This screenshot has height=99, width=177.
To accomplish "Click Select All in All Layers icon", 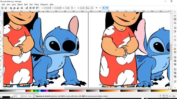I will coord(6,8).
